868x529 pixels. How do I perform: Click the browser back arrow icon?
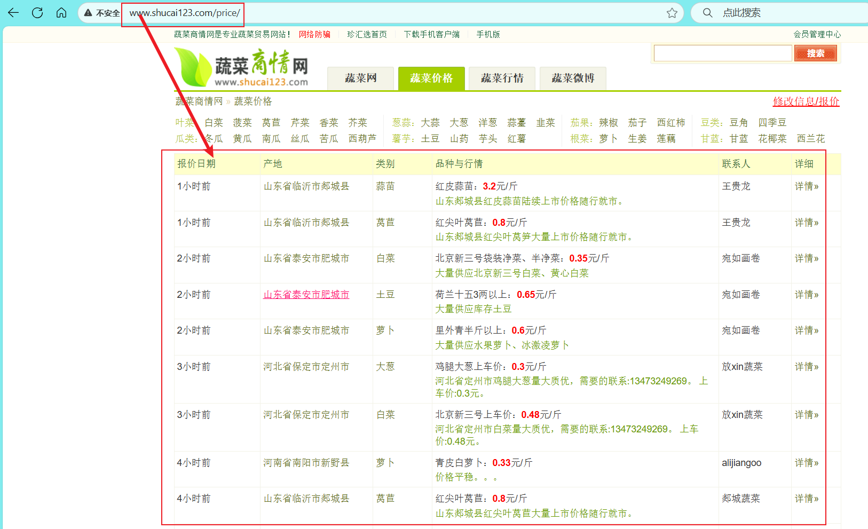pos(13,13)
